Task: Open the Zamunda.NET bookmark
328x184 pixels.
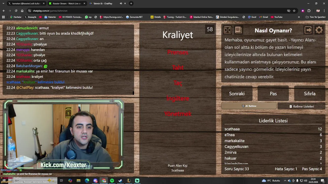Action: (x=134, y=17)
